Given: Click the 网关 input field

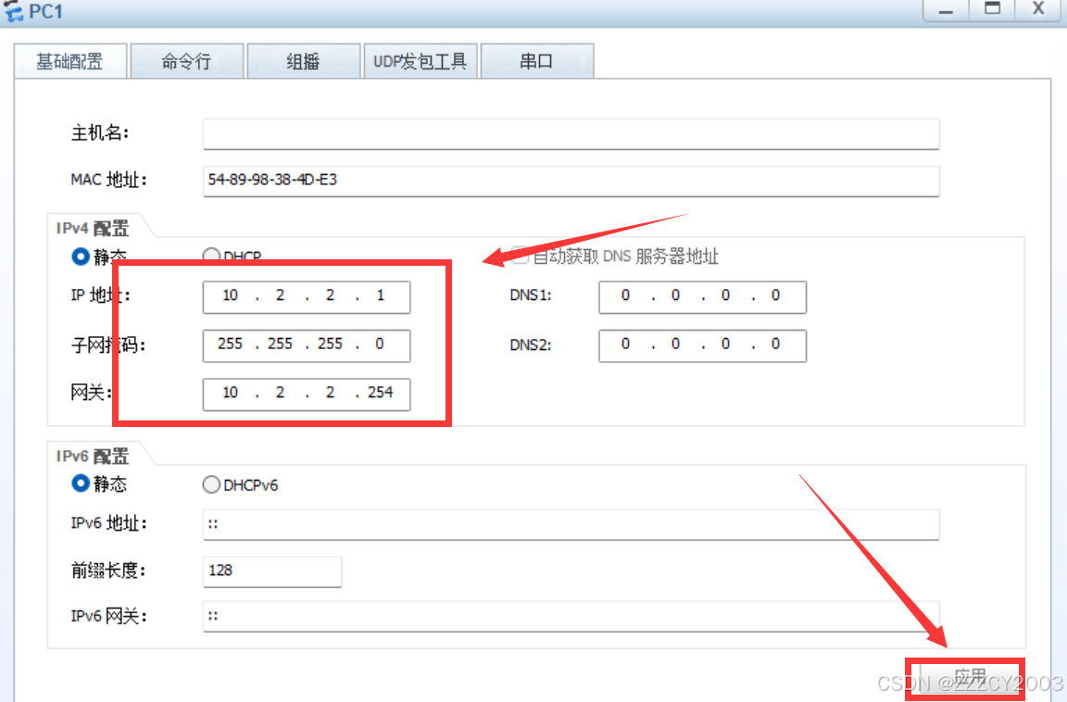Looking at the screenshot, I should point(307,393).
